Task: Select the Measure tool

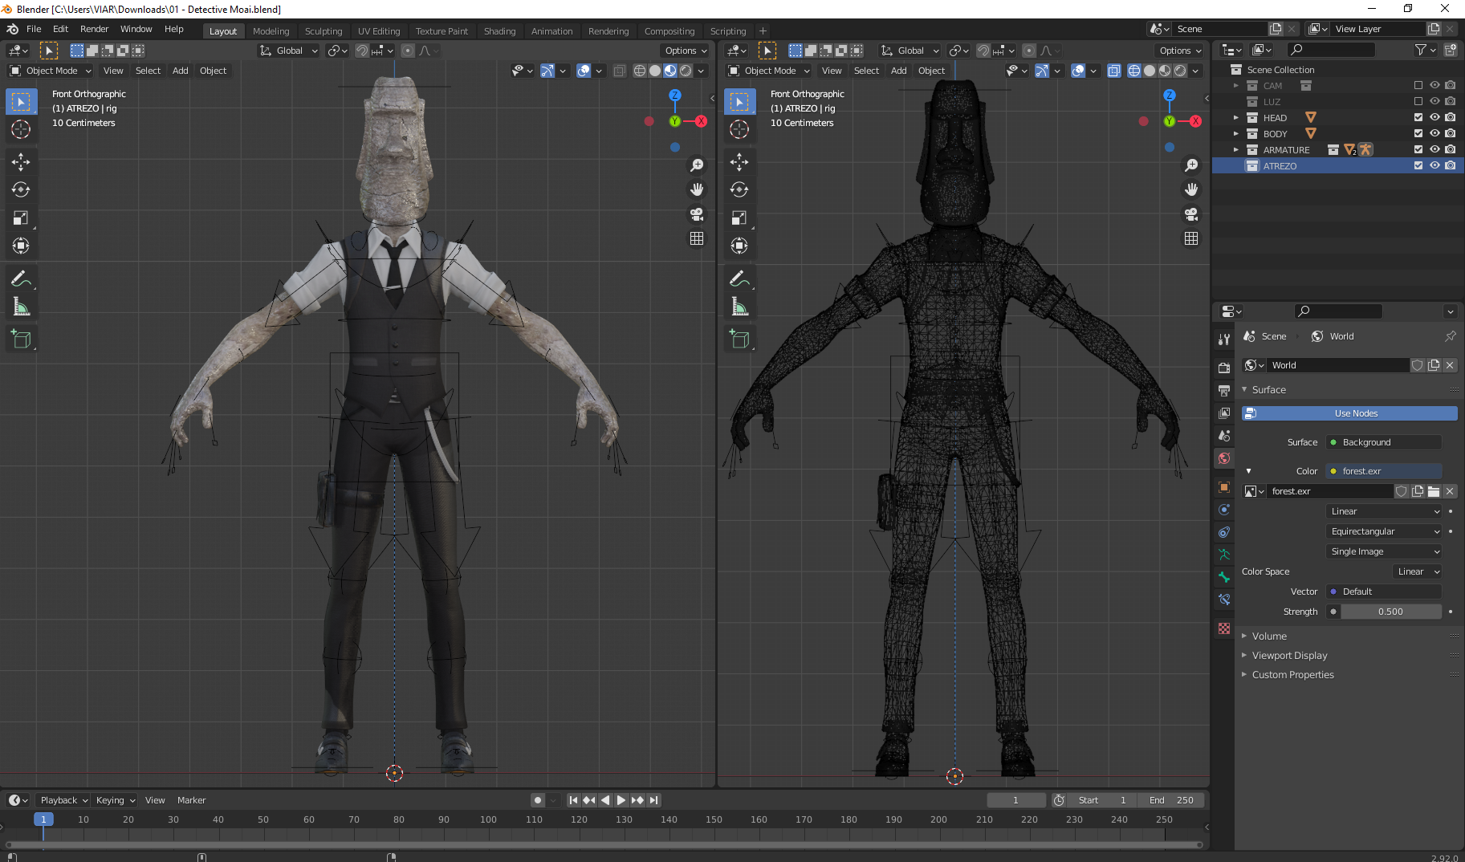Action: (x=21, y=306)
